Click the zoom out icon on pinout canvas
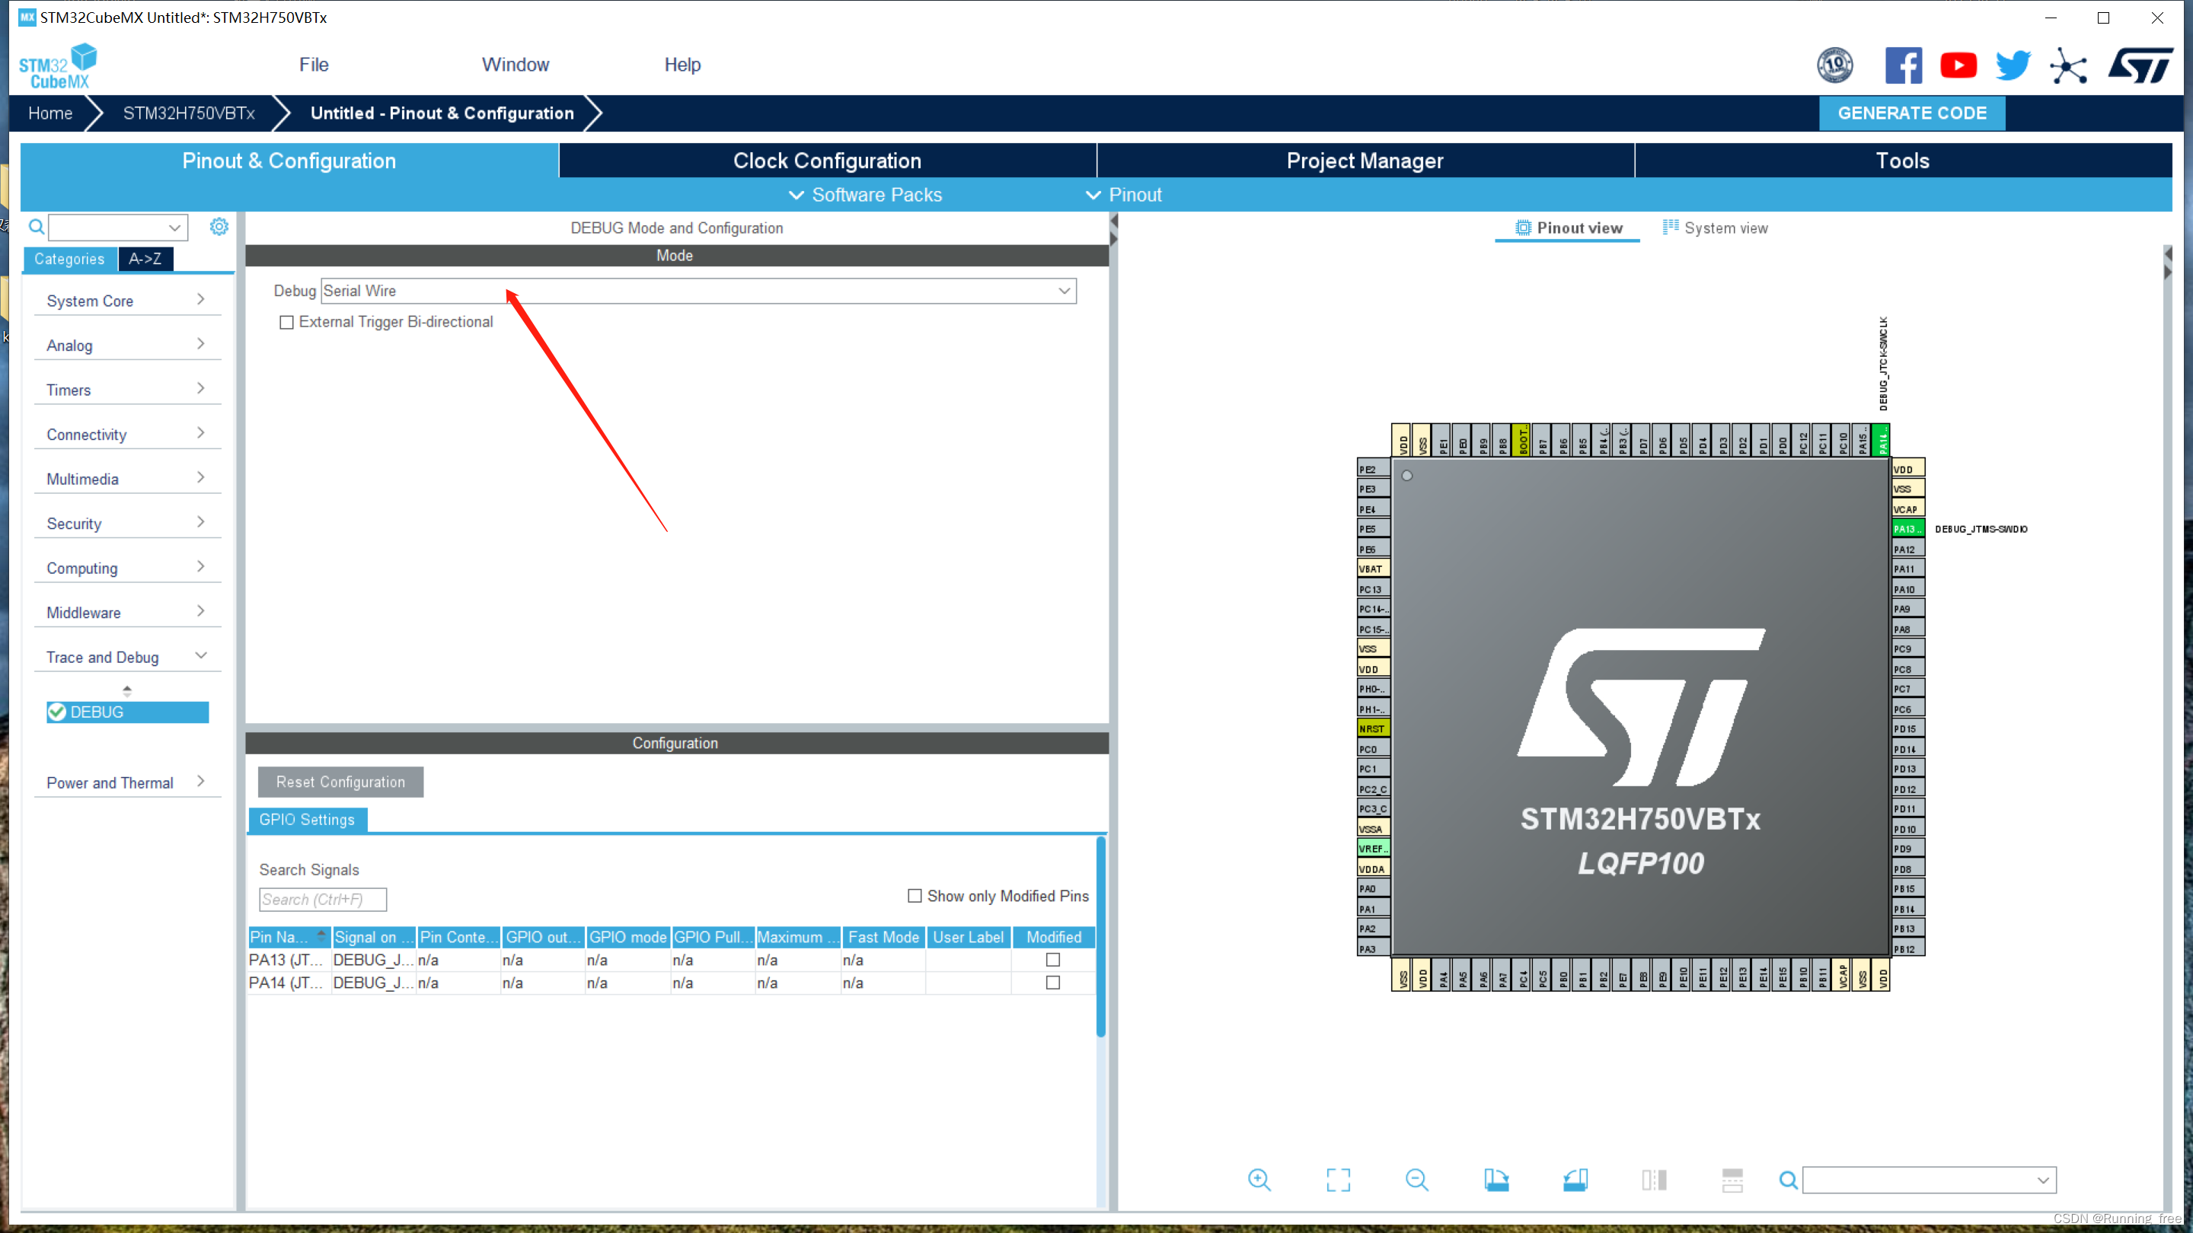The width and height of the screenshot is (2193, 1233). [x=1416, y=1179]
